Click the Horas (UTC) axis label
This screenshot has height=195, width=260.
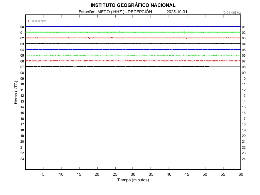[x=16, y=92]
